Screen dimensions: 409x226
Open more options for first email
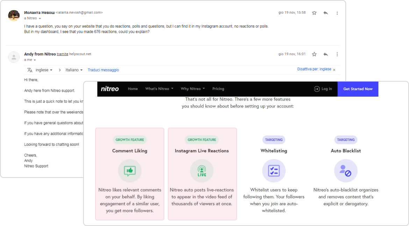coord(337,13)
